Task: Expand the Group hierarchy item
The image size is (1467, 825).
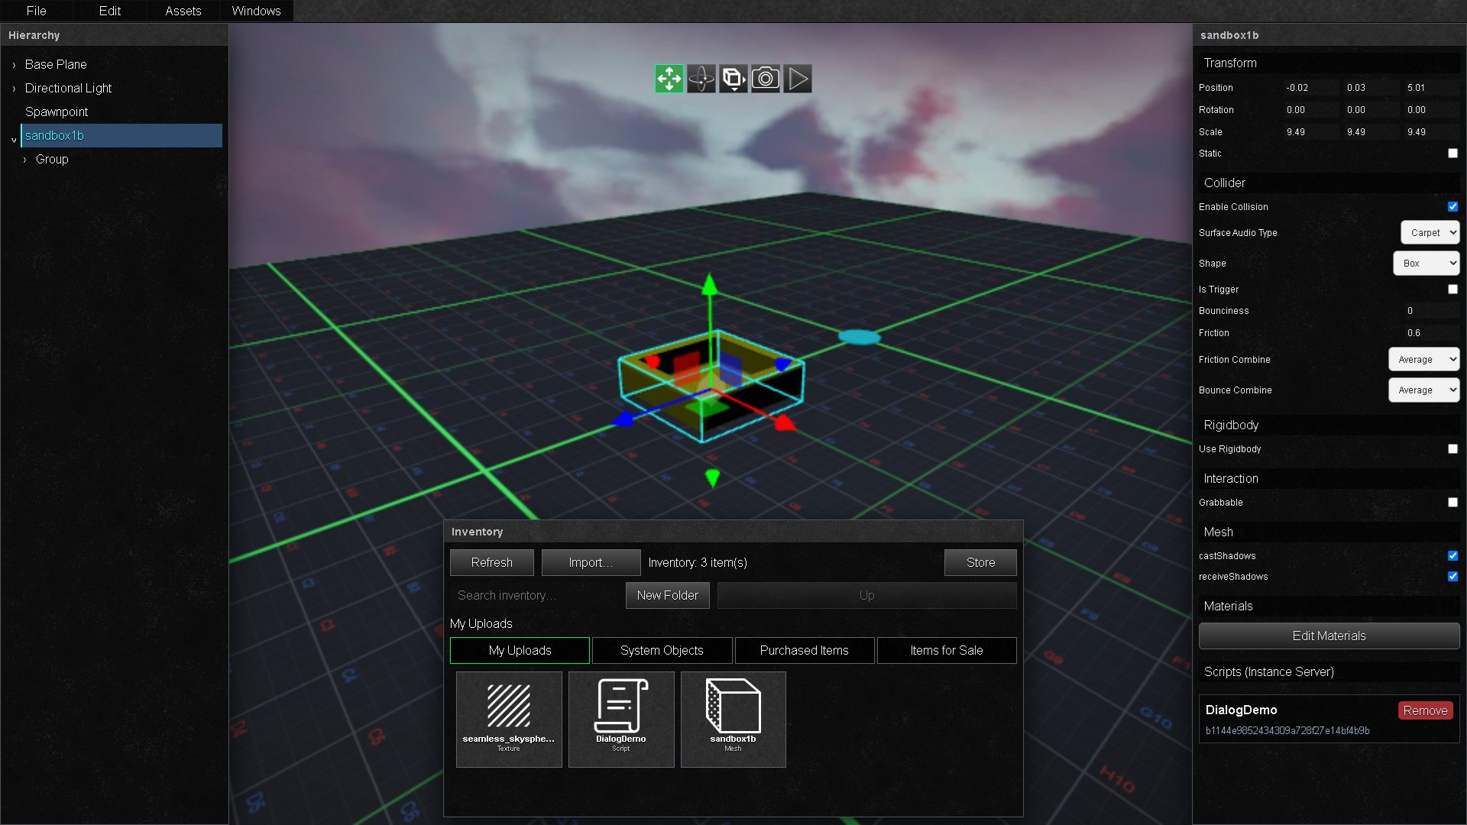Action: [24, 160]
